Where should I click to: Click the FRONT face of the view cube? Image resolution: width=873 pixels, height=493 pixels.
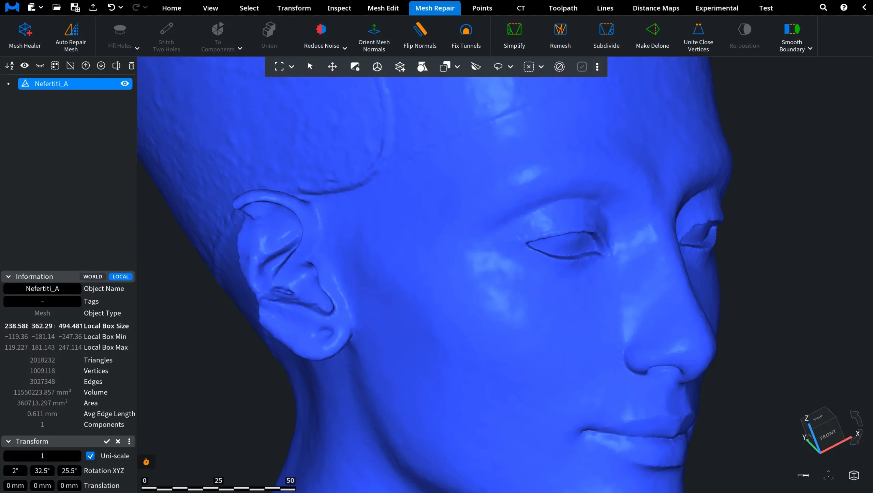tap(828, 435)
